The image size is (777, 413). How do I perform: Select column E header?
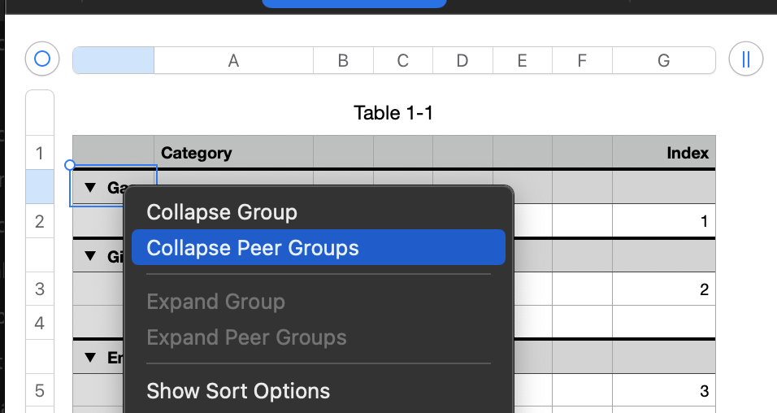[x=522, y=60]
